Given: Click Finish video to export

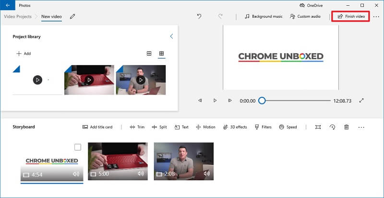Looking at the screenshot, I should pos(351,16).
